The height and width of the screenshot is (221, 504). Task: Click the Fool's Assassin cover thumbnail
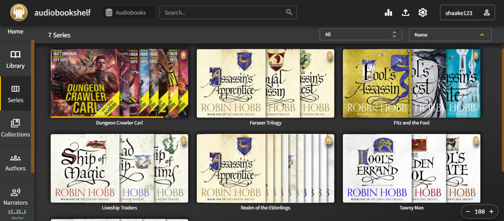(377, 83)
